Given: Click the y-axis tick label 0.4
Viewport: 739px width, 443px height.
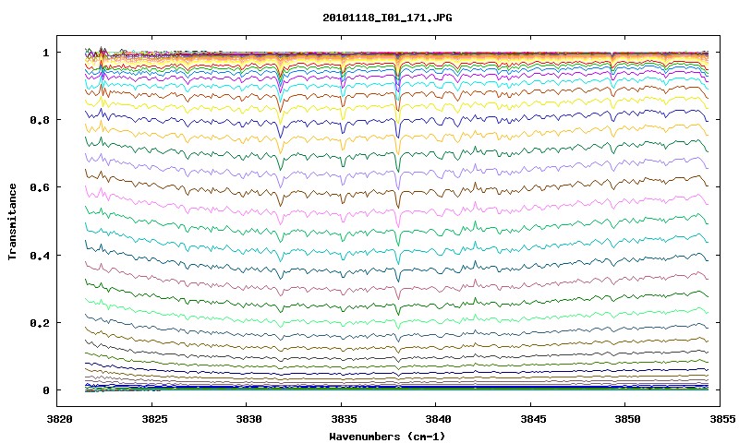Looking at the screenshot, I should 39,255.
